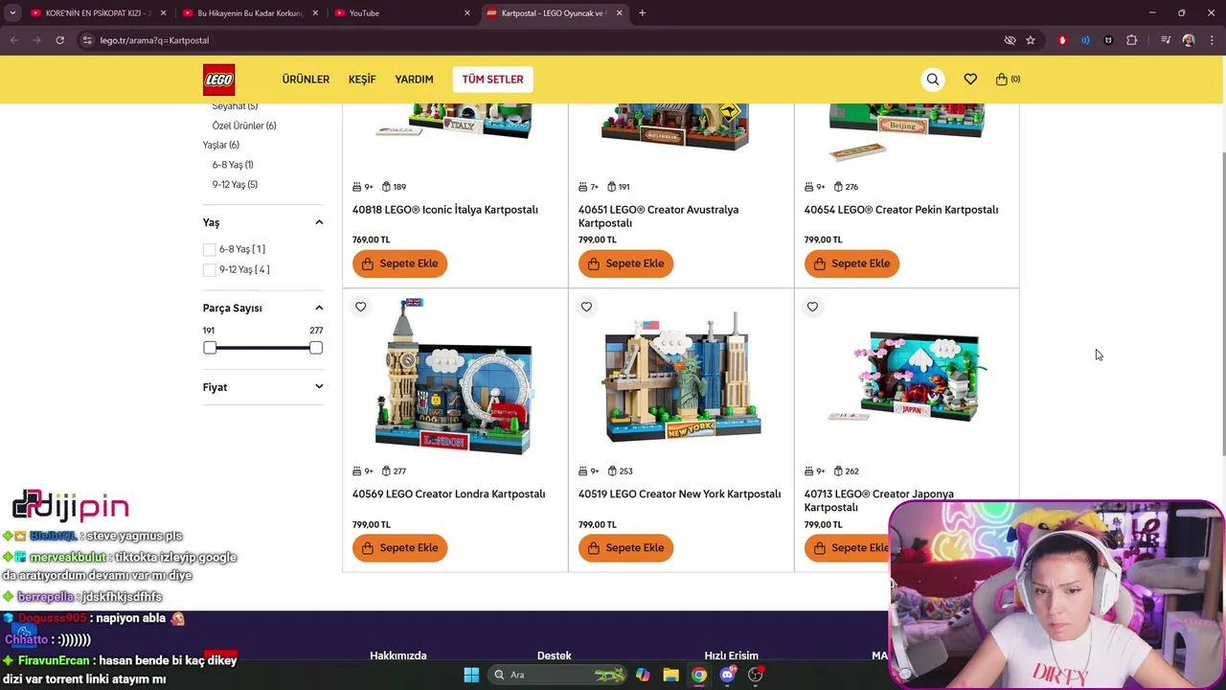
Task: Open the ÜRÜNLER menu
Action: [306, 80]
